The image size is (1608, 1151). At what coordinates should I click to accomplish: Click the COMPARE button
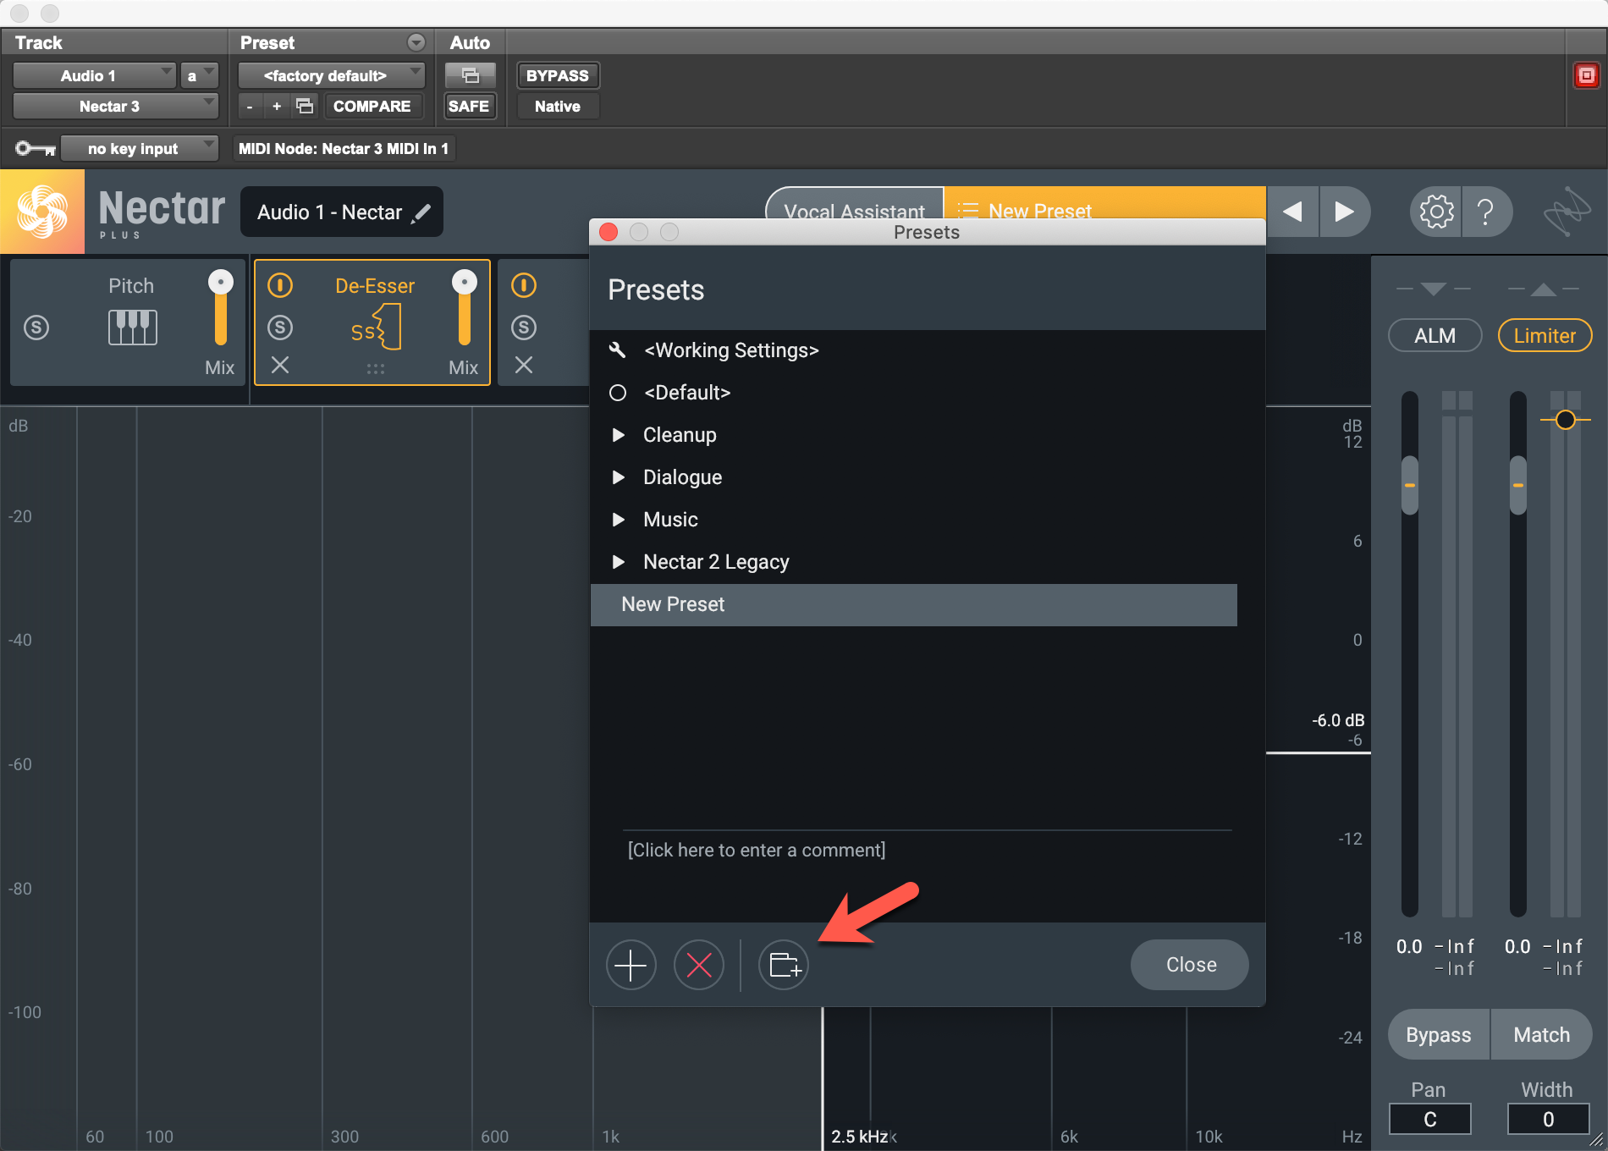coord(372,106)
